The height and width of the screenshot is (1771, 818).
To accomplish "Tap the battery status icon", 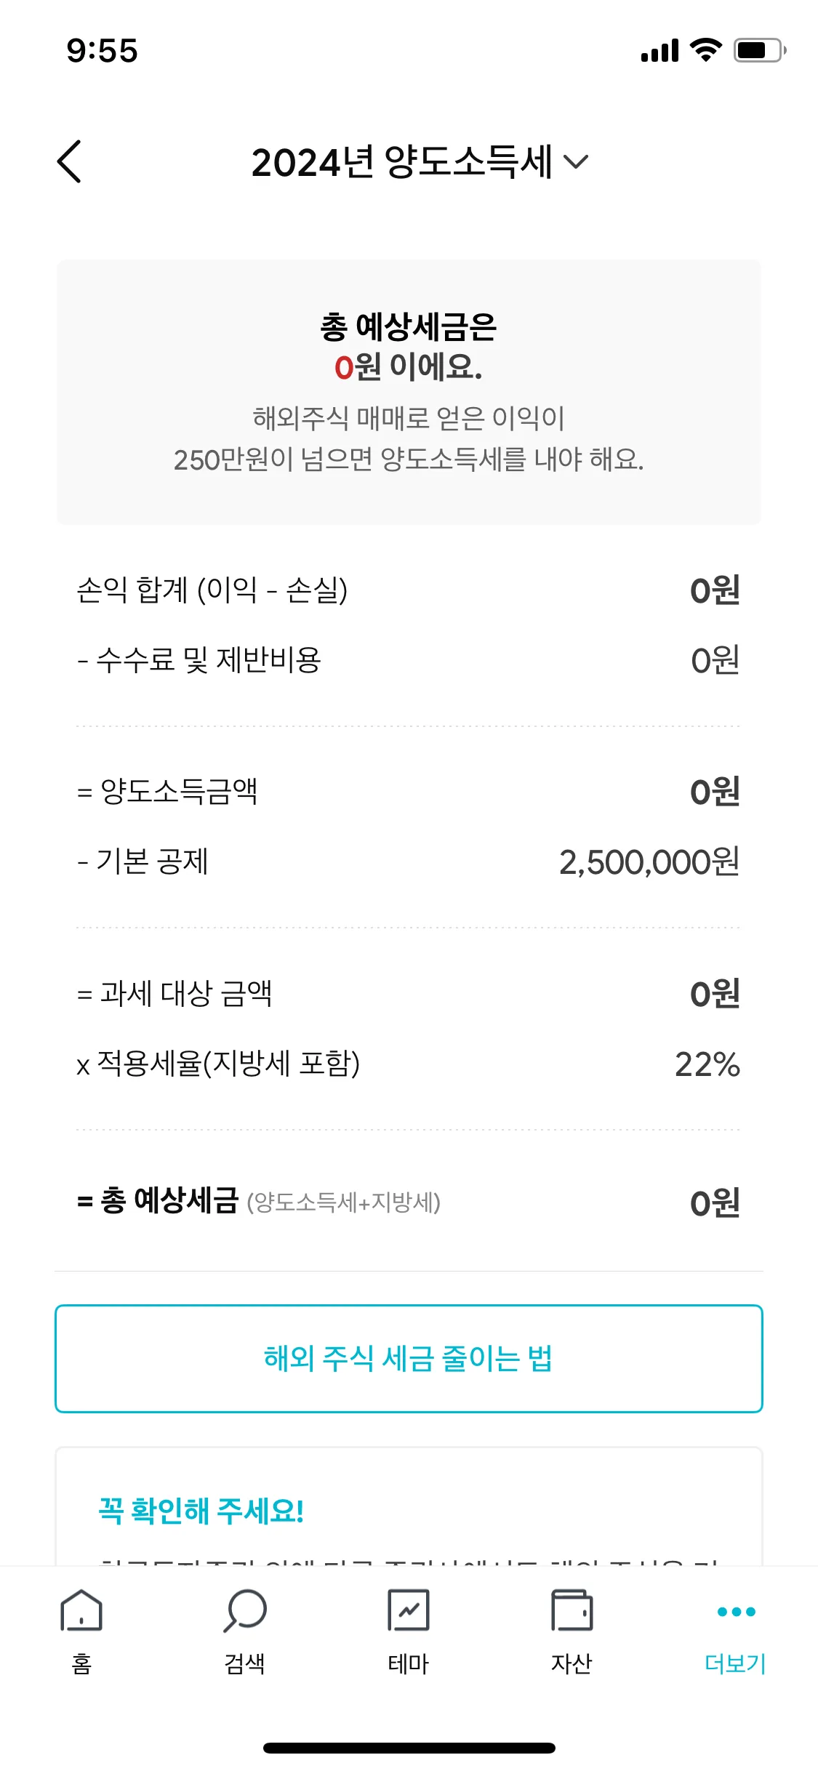I will click(759, 50).
